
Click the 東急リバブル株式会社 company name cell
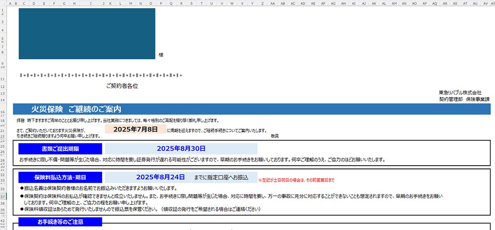tap(460, 93)
